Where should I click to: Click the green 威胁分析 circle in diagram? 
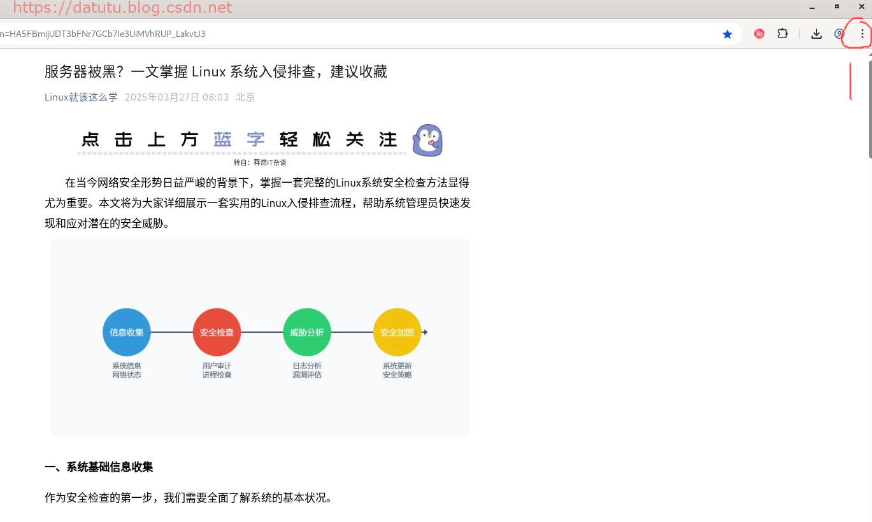coord(307,332)
